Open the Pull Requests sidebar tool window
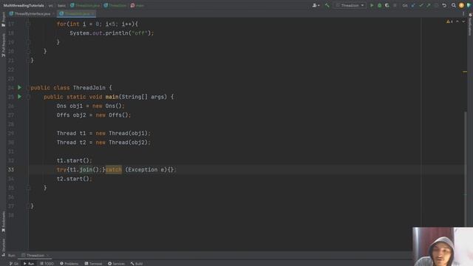The image size is (473, 266). [x=3, y=45]
